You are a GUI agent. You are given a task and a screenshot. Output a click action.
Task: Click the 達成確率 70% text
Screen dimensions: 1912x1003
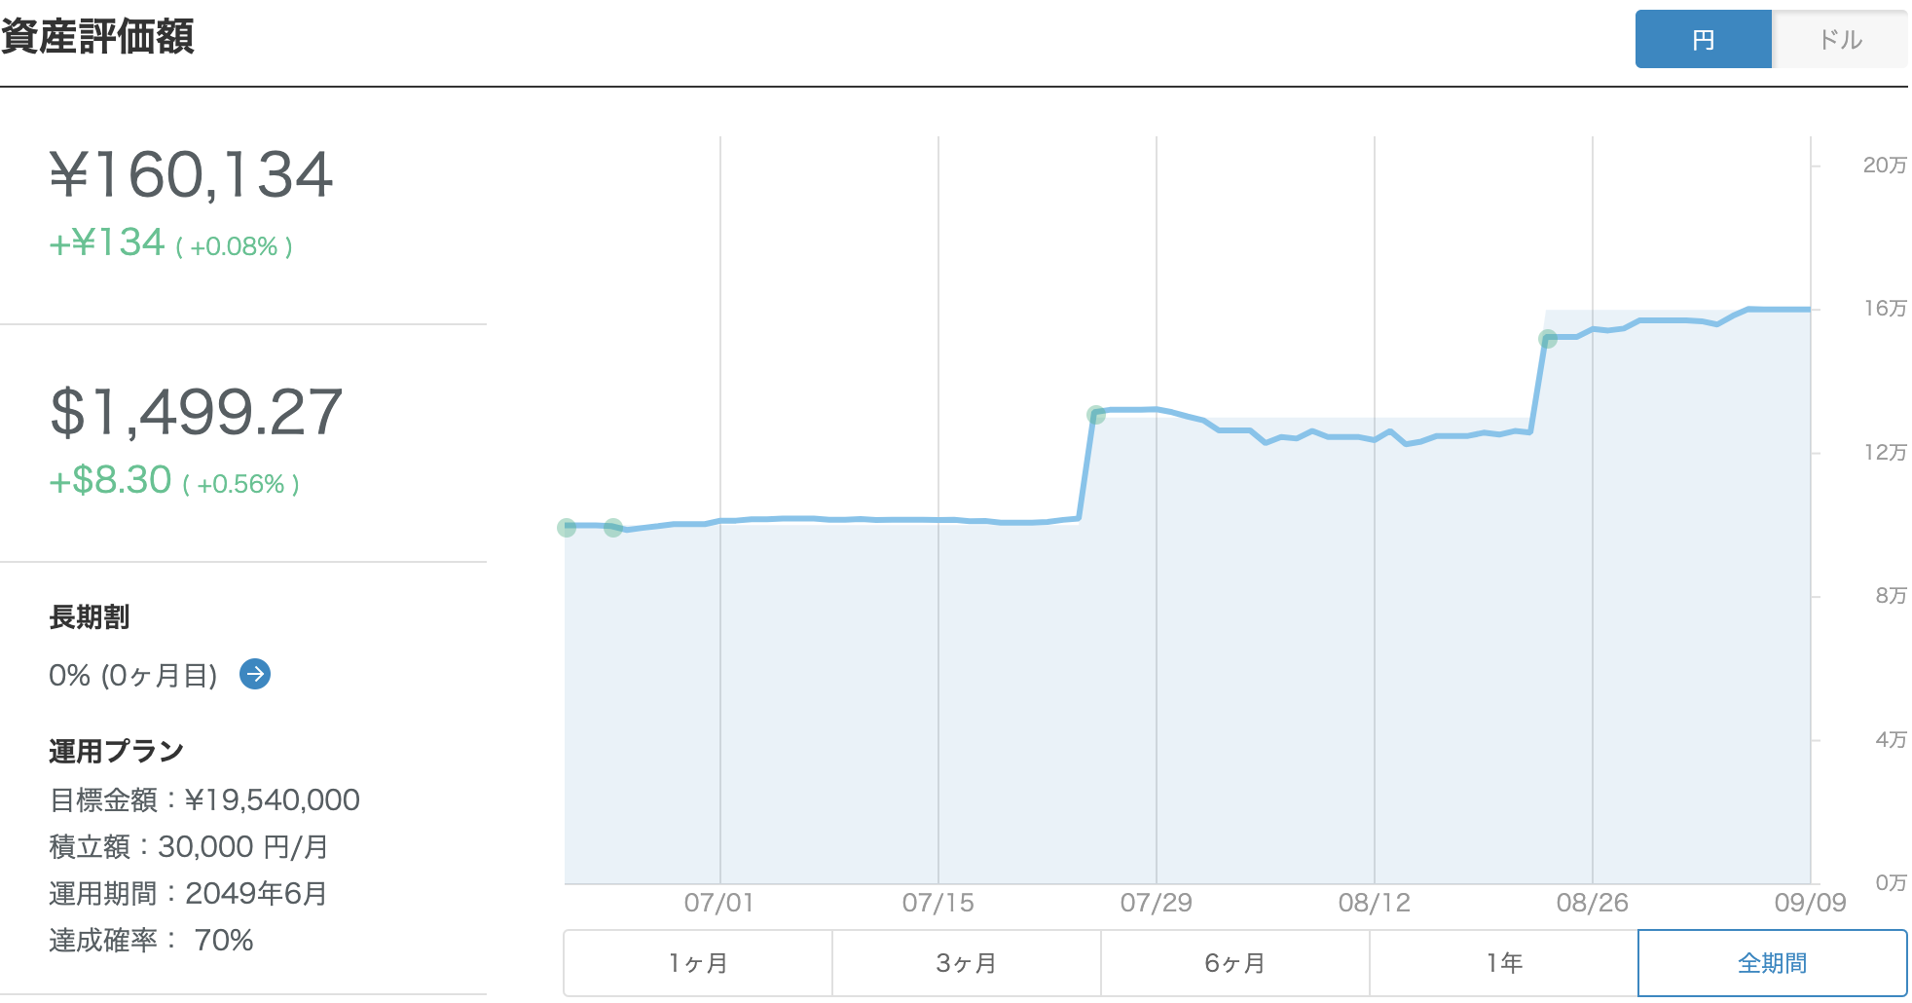151,941
